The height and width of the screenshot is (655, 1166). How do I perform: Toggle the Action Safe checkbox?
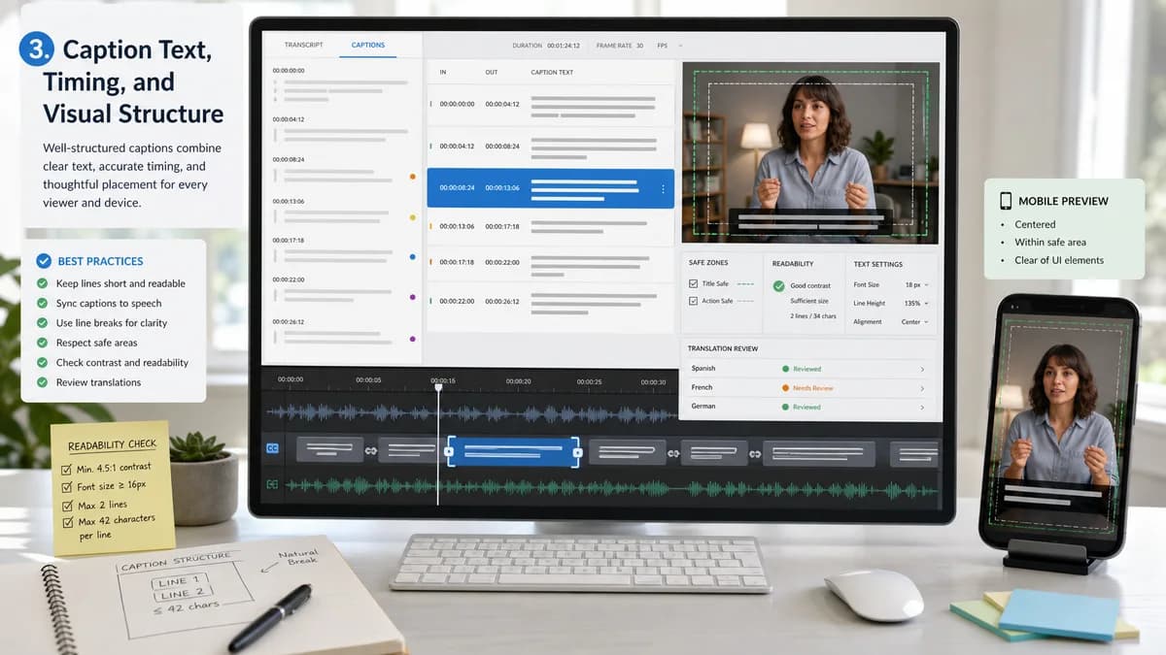[x=693, y=301]
